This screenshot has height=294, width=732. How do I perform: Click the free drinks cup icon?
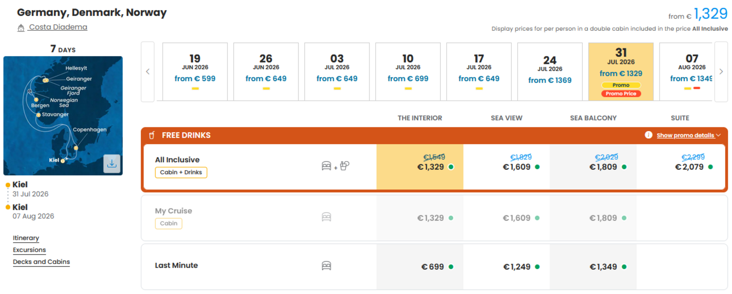click(152, 135)
